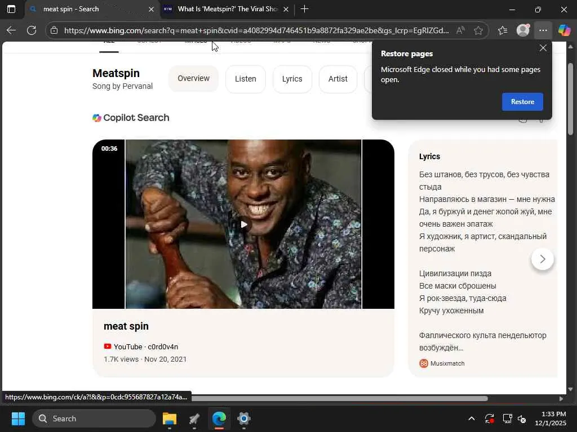Open the network display tray icon

[507, 418]
